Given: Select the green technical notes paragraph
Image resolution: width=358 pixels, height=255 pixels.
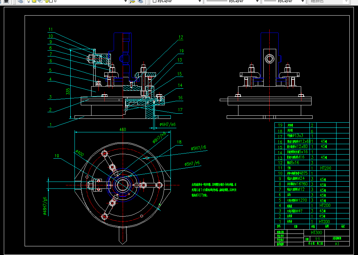Looking at the screenshot, I should pos(214,190).
